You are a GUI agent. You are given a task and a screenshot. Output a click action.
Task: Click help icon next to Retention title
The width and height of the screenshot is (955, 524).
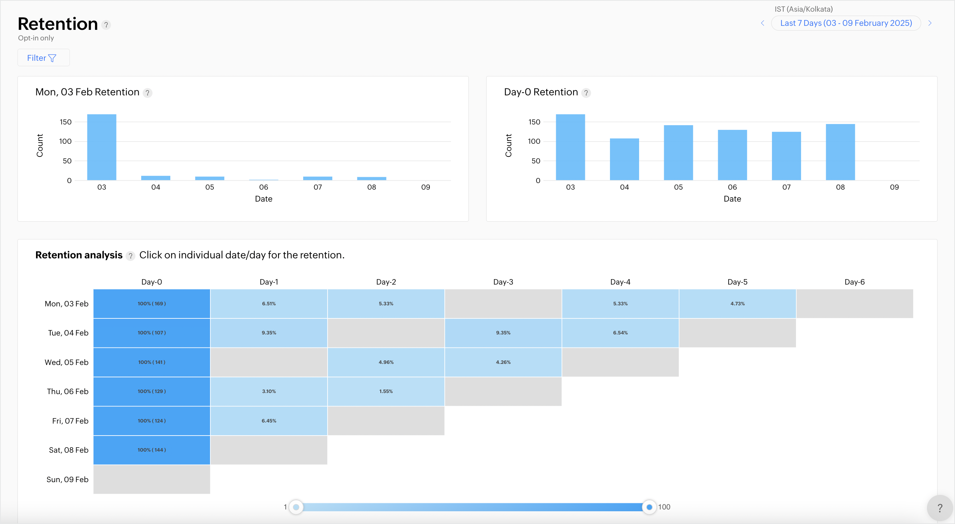(106, 25)
